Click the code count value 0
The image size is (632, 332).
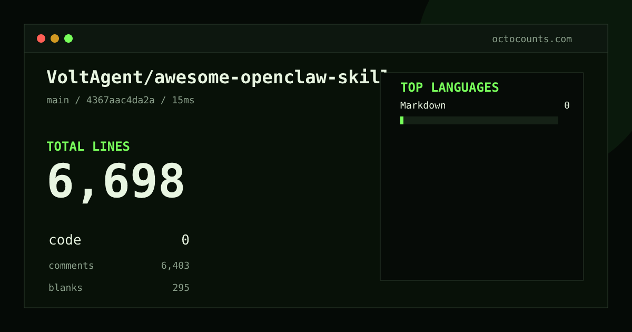185,240
